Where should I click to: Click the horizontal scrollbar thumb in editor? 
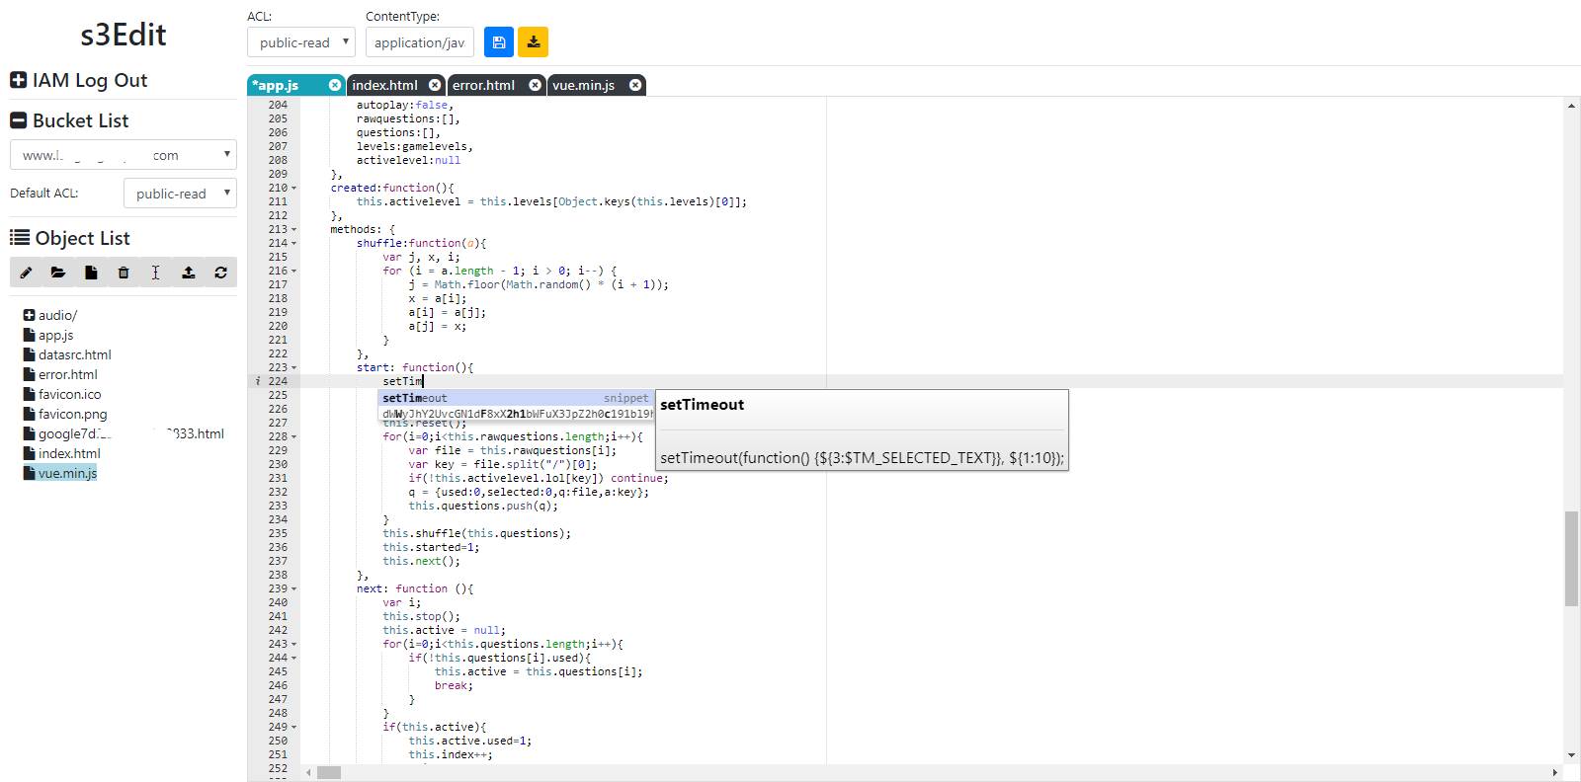coord(329,772)
